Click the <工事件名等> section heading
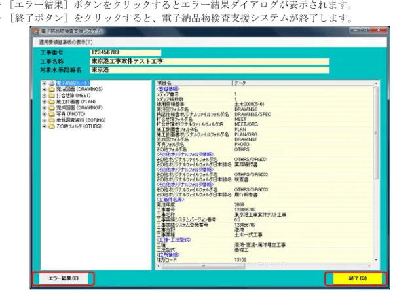The height and width of the screenshot is (294, 393). pos(170,200)
